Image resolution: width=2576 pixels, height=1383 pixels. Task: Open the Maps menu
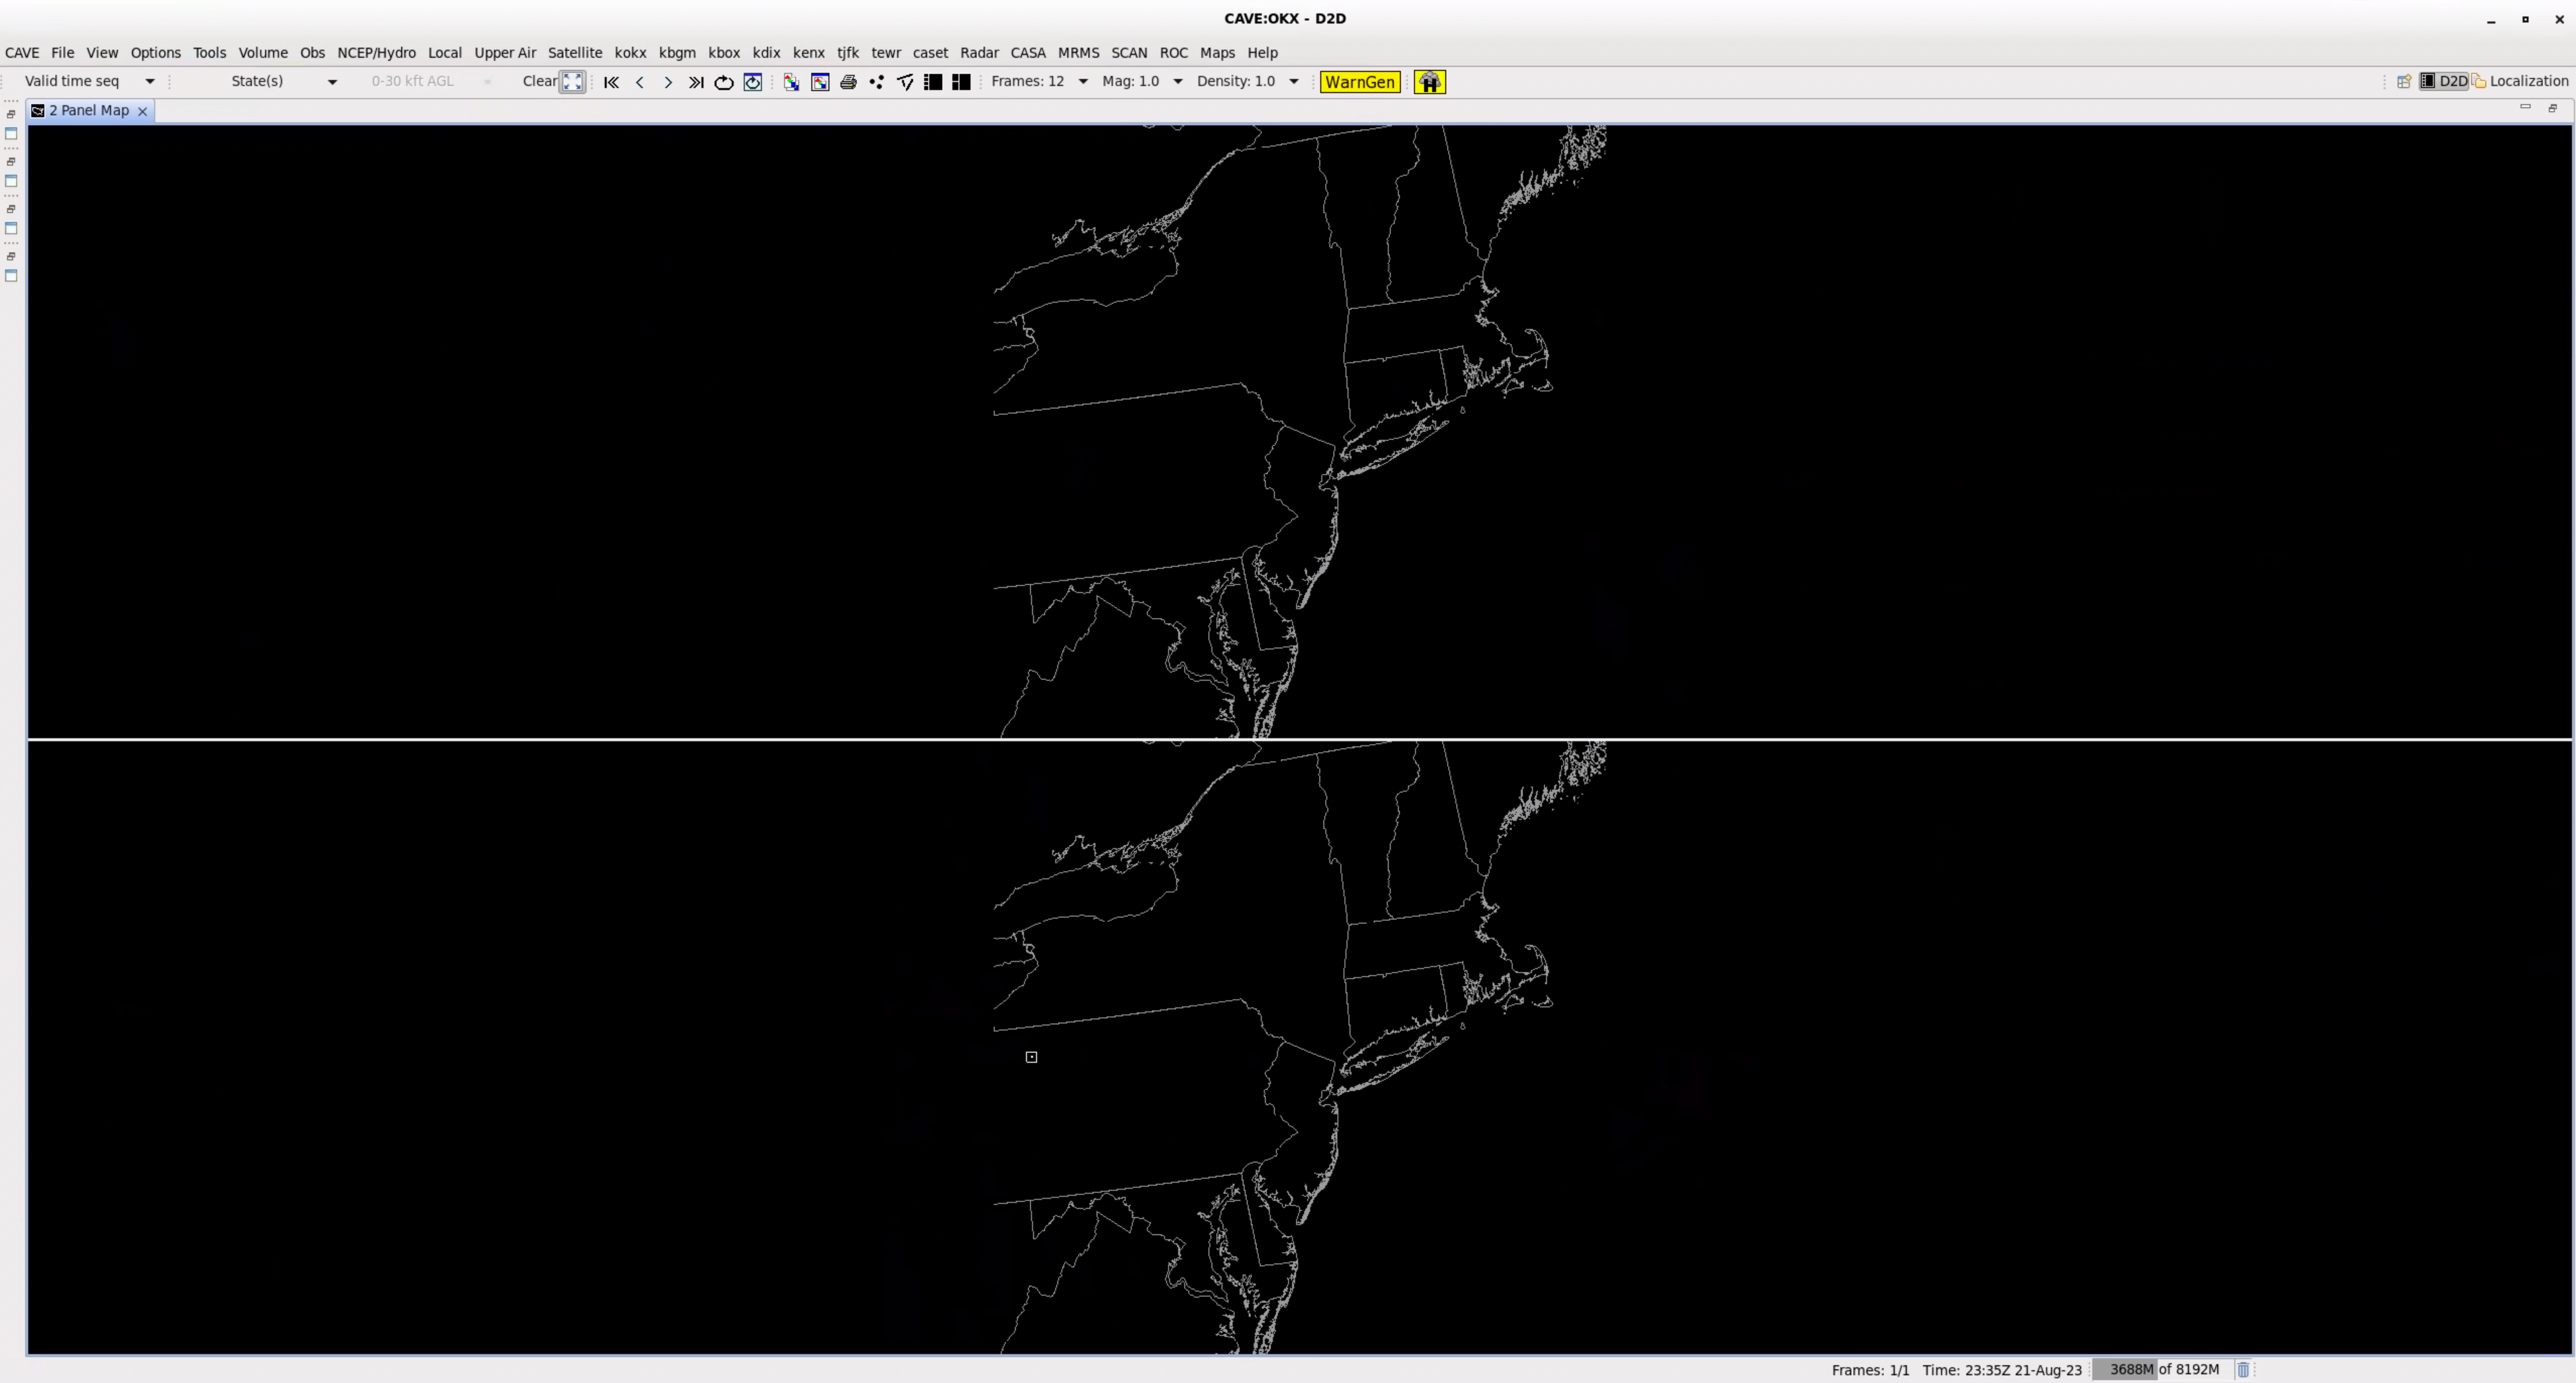click(1217, 52)
